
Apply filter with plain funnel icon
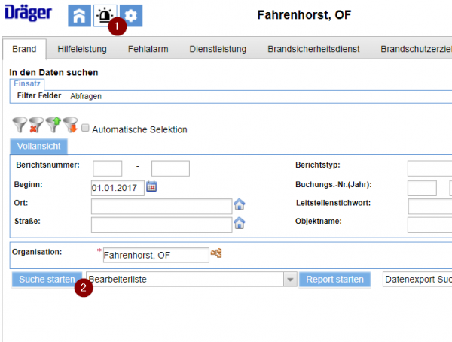click(20, 125)
